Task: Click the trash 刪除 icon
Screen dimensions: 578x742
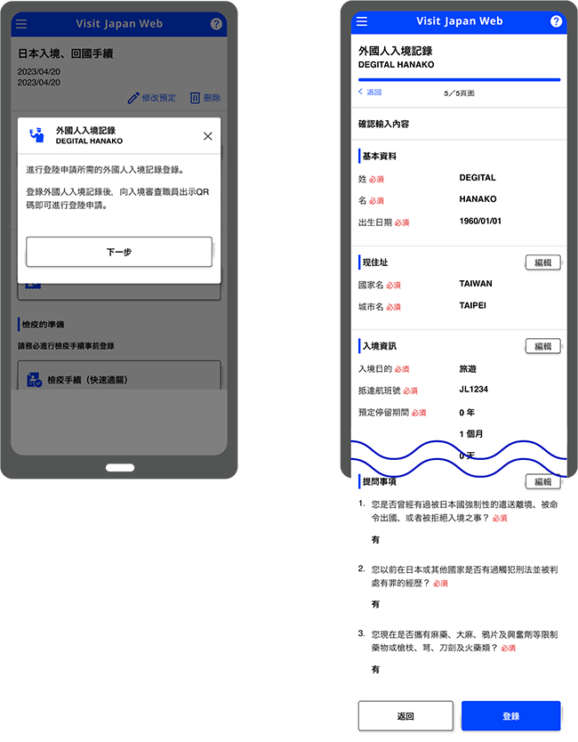Action: click(x=195, y=98)
